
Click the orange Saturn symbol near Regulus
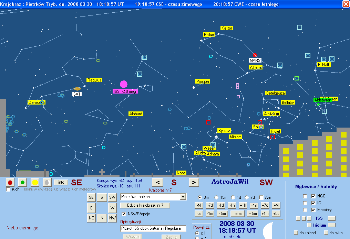pos(77,89)
